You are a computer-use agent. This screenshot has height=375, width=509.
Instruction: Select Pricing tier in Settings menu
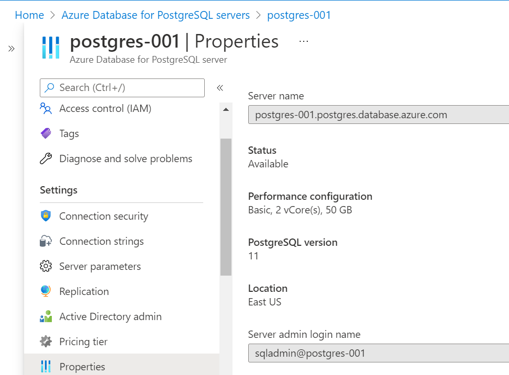coord(83,342)
